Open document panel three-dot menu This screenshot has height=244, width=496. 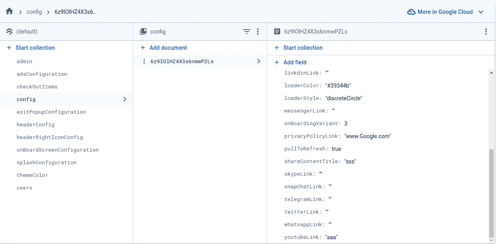[486, 32]
